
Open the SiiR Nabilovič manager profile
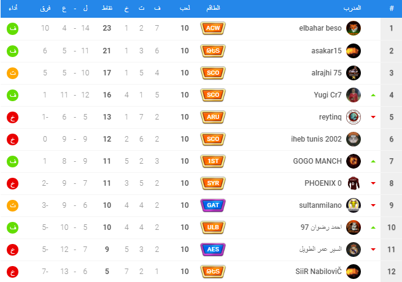point(315,271)
